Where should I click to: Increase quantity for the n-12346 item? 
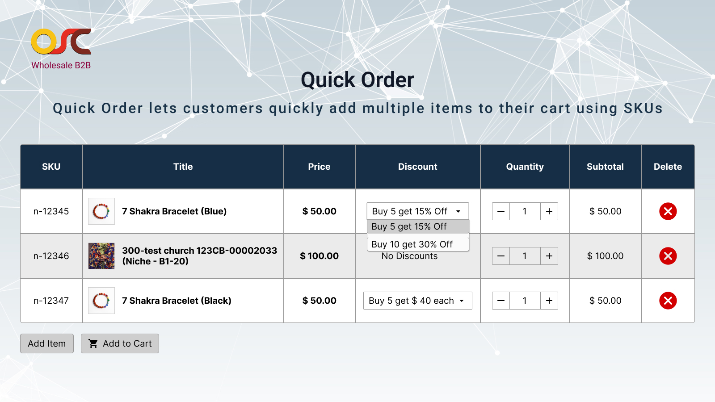pos(549,256)
